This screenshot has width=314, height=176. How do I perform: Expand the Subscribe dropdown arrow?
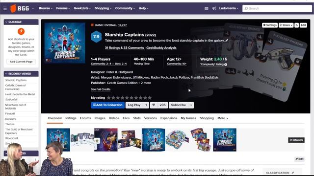(191, 105)
